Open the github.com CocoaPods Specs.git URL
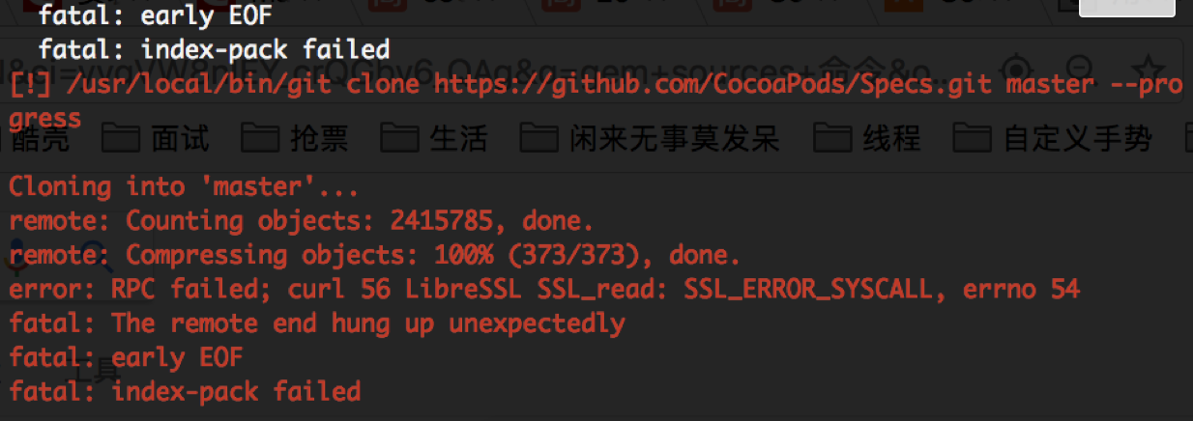The image size is (1193, 421). pos(713,85)
